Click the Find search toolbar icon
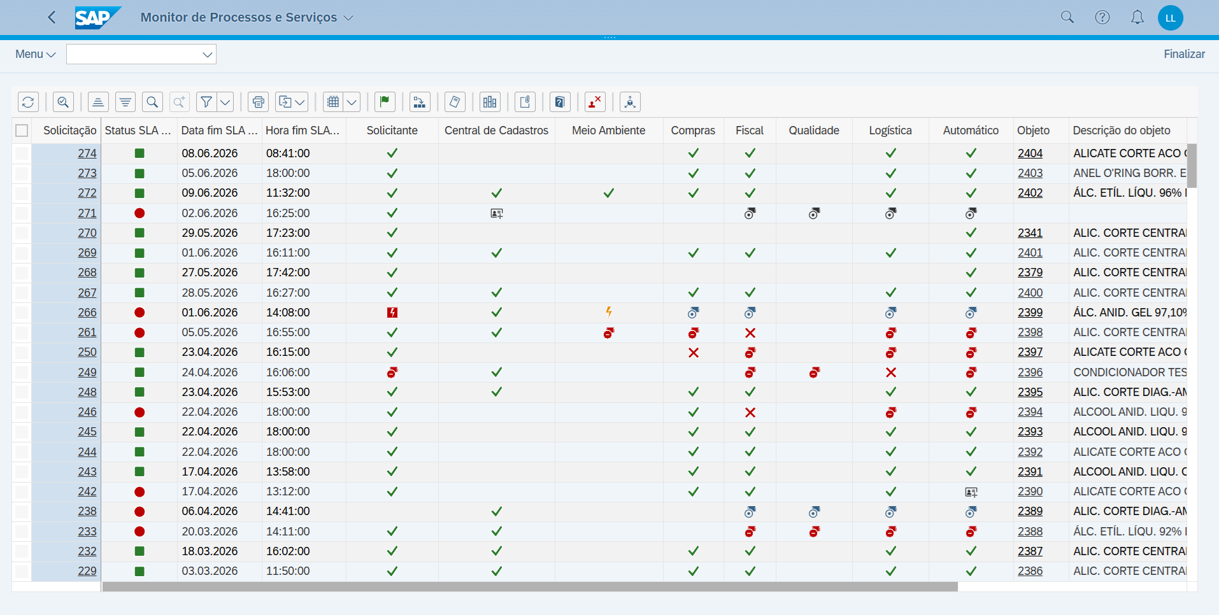The height and width of the screenshot is (615, 1219). click(x=152, y=102)
